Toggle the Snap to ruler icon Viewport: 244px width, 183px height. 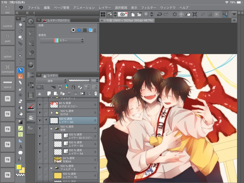tap(225, 14)
